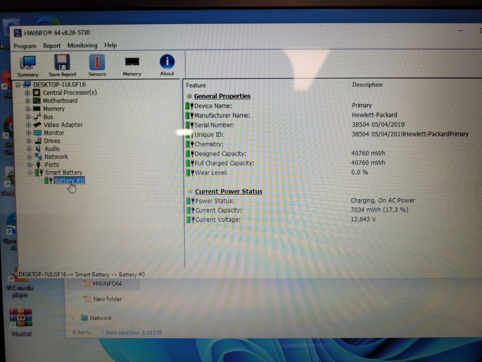Select the Network icon in HWiNFO tree
The height and width of the screenshot is (362, 482).
point(38,156)
